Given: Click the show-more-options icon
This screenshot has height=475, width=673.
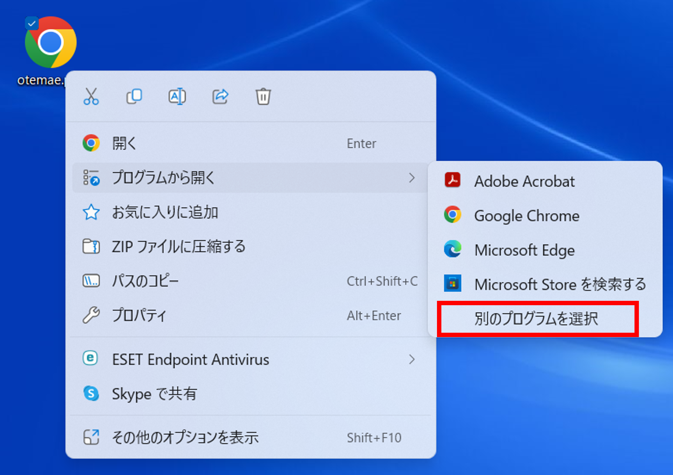Looking at the screenshot, I should [x=91, y=437].
